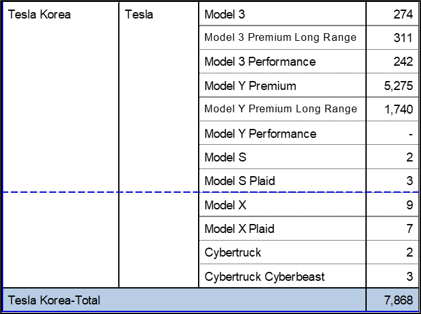The height and width of the screenshot is (314, 421).
Task: Select the Model Y Premium cell
Action: [282, 86]
